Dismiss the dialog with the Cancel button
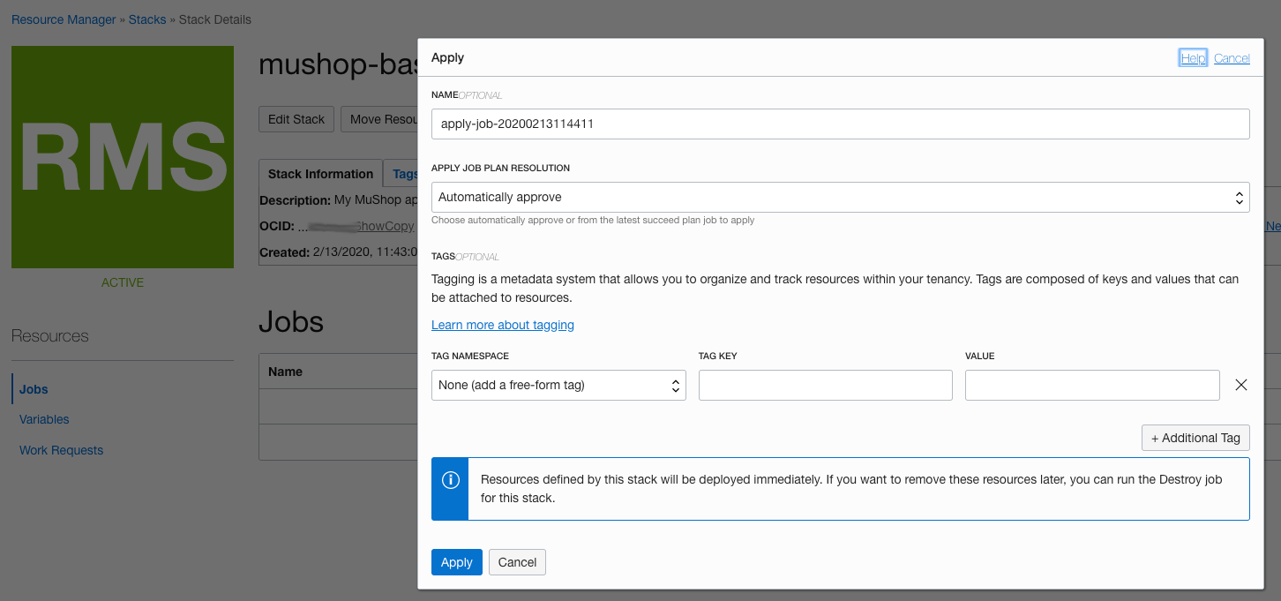 [x=517, y=561]
